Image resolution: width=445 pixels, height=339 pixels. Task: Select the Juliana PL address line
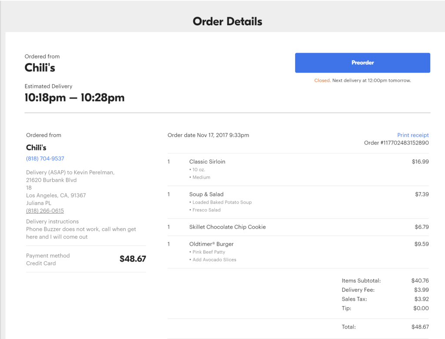point(39,203)
